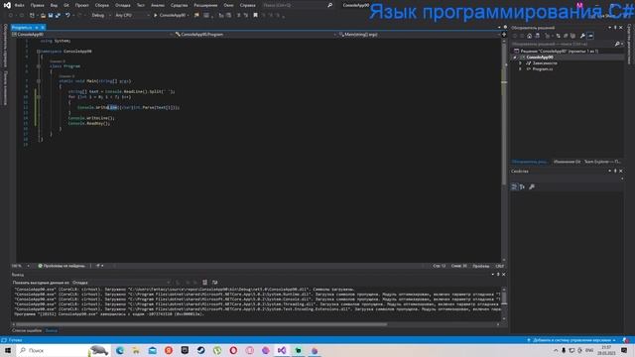Viewport: 635px width, 357px height.
Task: Open the notification center in the taskbar
Action: [x=624, y=350]
